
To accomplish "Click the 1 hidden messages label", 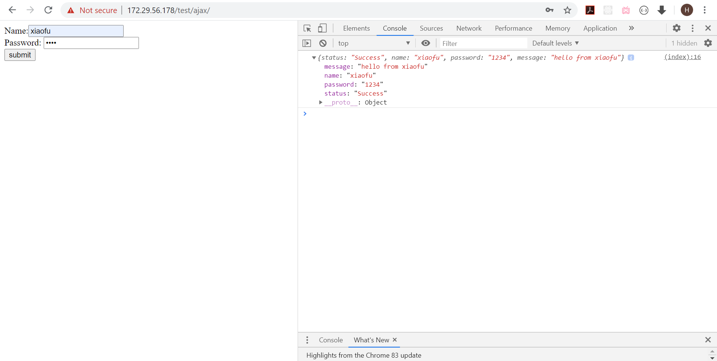I will pos(684,43).
